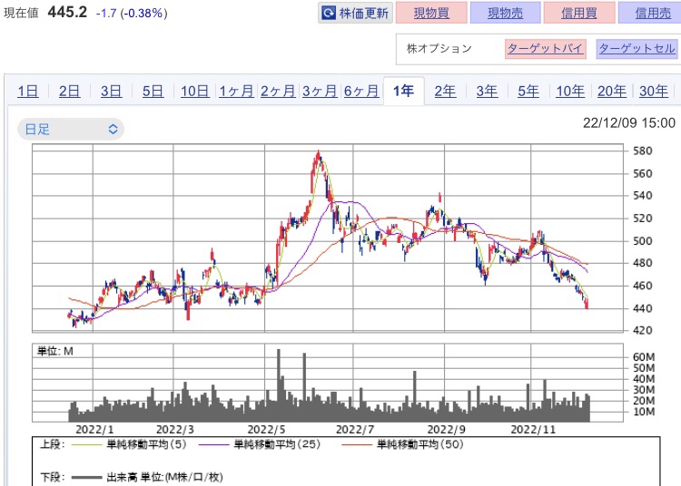Image resolution: width=681 pixels, height=486 pixels.
Task: Switch chart to 2ヶ月 range
Action: [x=278, y=92]
